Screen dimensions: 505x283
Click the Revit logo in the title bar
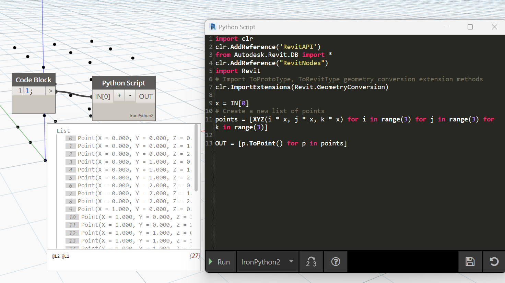pos(213,27)
